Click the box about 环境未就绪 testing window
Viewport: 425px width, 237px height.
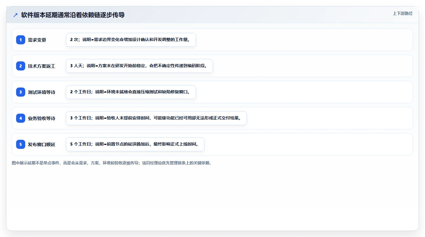click(131, 92)
